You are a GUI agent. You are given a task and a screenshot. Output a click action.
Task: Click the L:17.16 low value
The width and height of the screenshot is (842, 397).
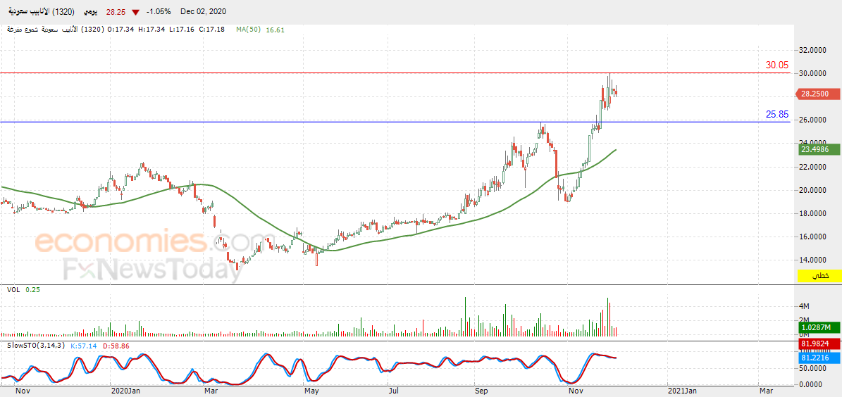tap(183, 30)
